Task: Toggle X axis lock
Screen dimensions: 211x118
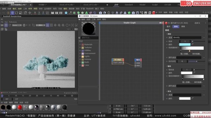Action: click(35, 13)
